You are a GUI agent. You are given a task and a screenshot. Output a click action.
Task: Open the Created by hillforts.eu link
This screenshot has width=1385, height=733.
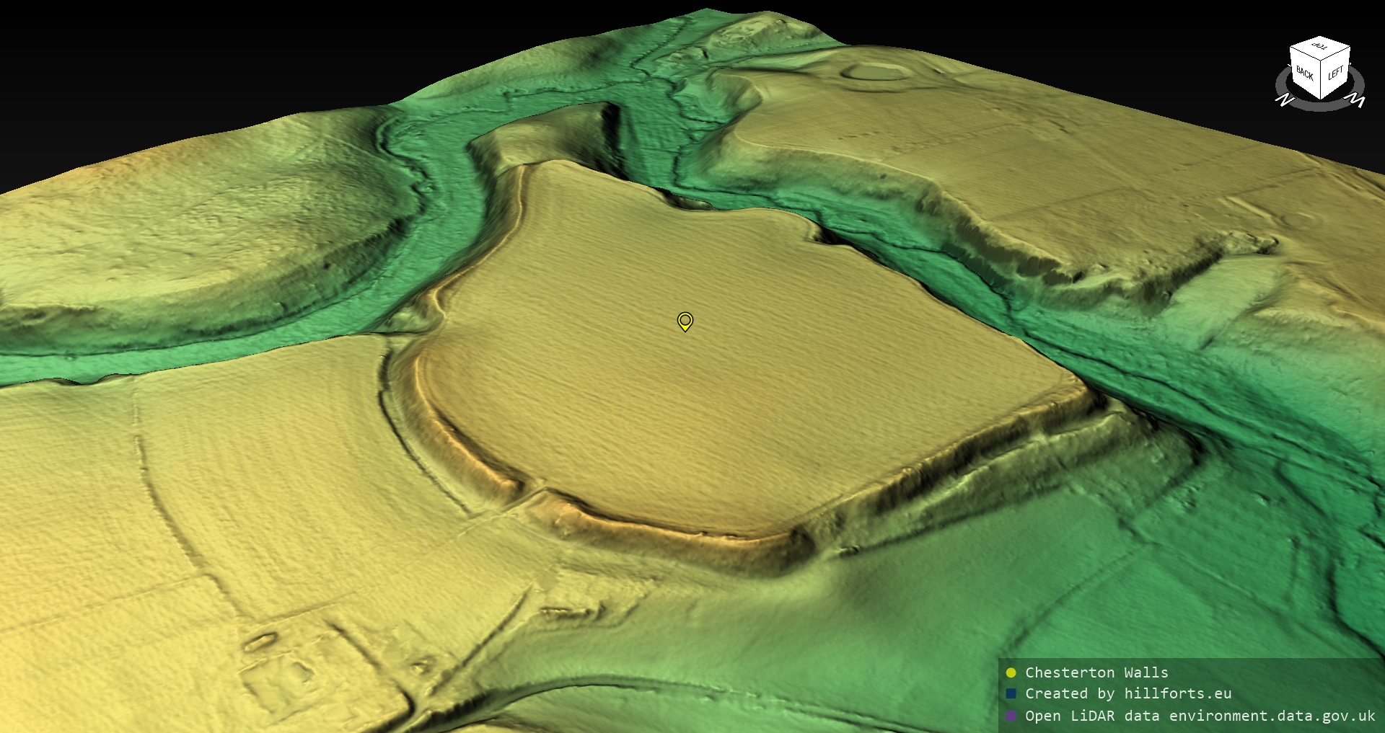click(x=1128, y=693)
